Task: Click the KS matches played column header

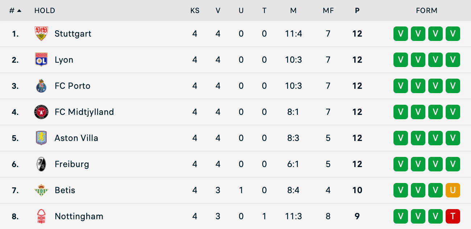Action: pos(195,11)
